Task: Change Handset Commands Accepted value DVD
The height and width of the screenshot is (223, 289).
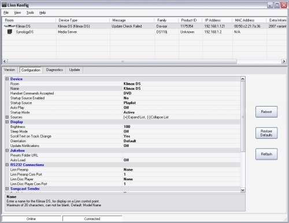Action: pyautogui.click(x=181, y=93)
